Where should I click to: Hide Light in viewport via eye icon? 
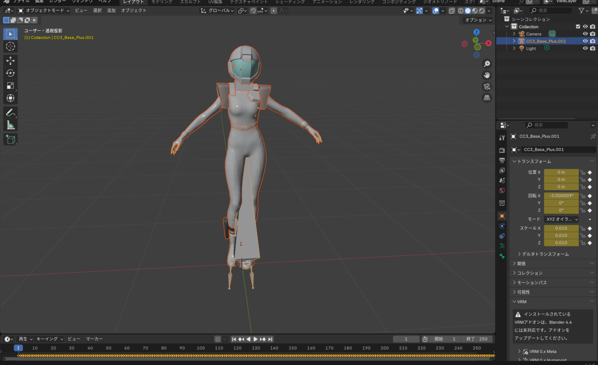(586, 48)
